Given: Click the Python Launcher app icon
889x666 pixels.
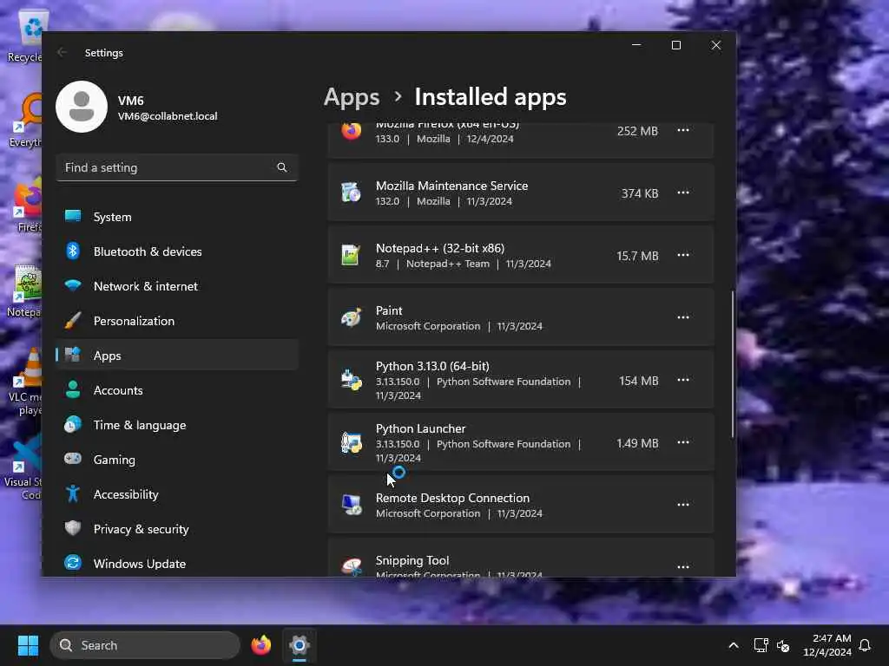Looking at the screenshot, I should point(351,441).
